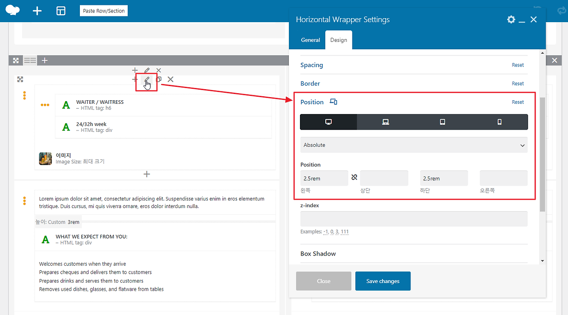The image size is (568, 315).
Task: Add a new element with the top bar plus icon
Action: [x=37, y=11]
